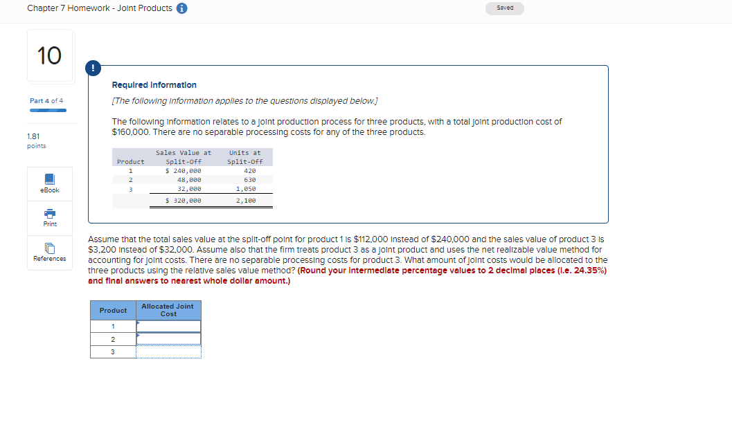
Task: Click the 'Units at Split-Off' column header
Action: tap(245, 157)
